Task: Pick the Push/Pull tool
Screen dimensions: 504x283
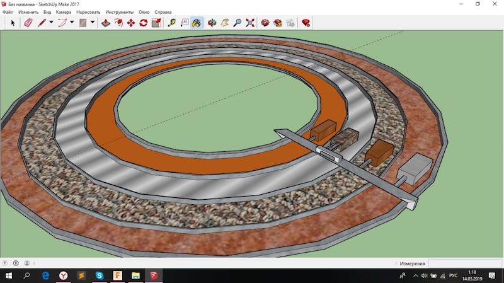Action: [106, 23]
